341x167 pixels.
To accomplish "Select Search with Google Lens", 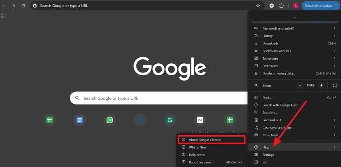I will [x=294, y=105].
